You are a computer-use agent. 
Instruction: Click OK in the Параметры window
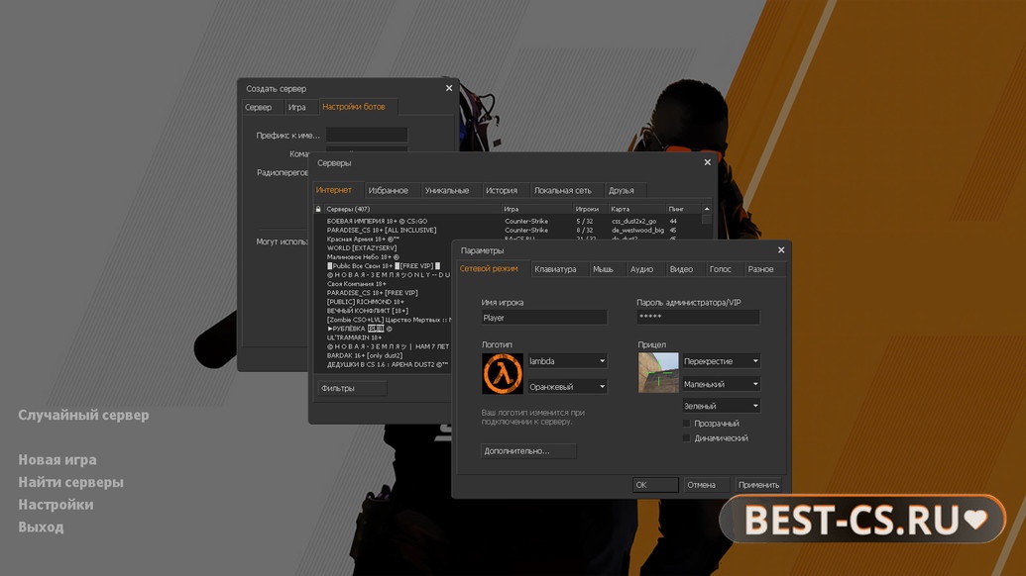[x=655, y=485]
